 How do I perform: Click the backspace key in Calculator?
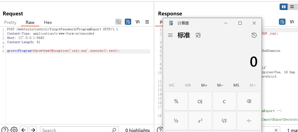pos(249,101)
